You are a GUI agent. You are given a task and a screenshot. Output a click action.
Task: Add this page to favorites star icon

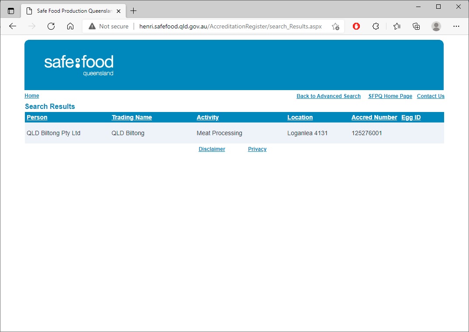tap(335, 26)
